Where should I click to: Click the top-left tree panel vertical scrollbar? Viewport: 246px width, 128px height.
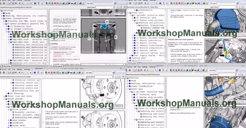click(x=48, y=35)
